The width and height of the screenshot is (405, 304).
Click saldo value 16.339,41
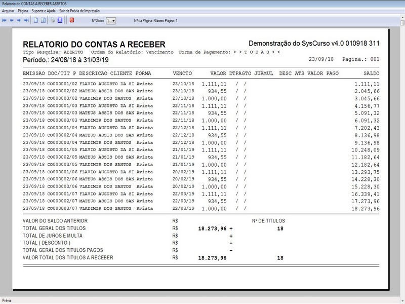click(x=365, y=194)
